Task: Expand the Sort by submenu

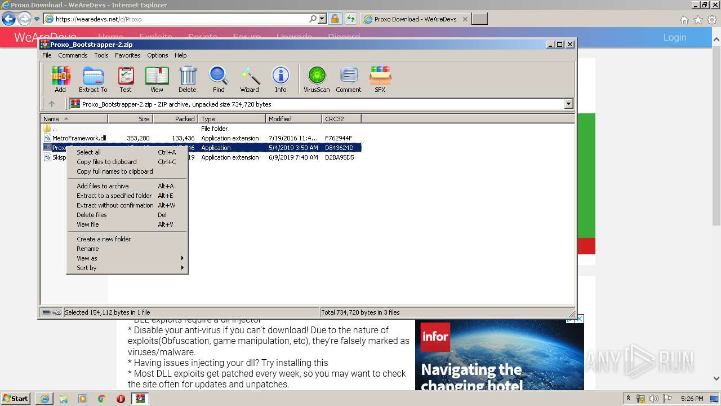Action: tap(127, 268)
